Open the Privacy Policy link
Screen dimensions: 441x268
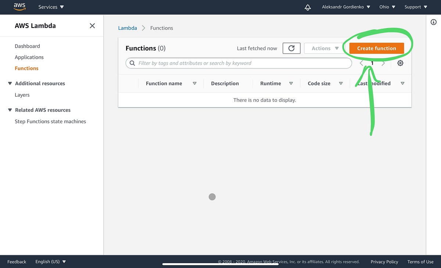click(x=384, y=262)
